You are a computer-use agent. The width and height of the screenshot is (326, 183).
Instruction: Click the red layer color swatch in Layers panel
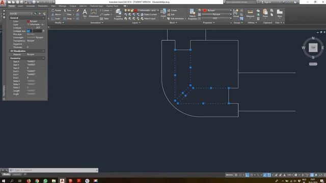(135, 10)
